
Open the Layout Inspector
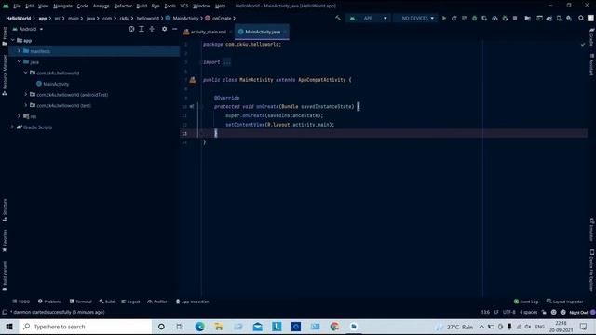click(x=565, y=301)
